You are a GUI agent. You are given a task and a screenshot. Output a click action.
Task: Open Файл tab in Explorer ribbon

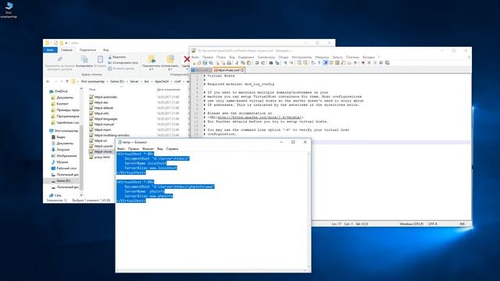pyautogui.click(x=50, y=50)
